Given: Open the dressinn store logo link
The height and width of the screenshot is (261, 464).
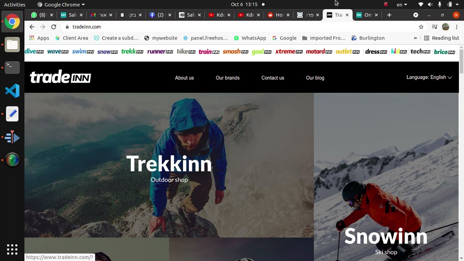Looking at the screenshot, I should pyautogui.click(x=376, y=52).
